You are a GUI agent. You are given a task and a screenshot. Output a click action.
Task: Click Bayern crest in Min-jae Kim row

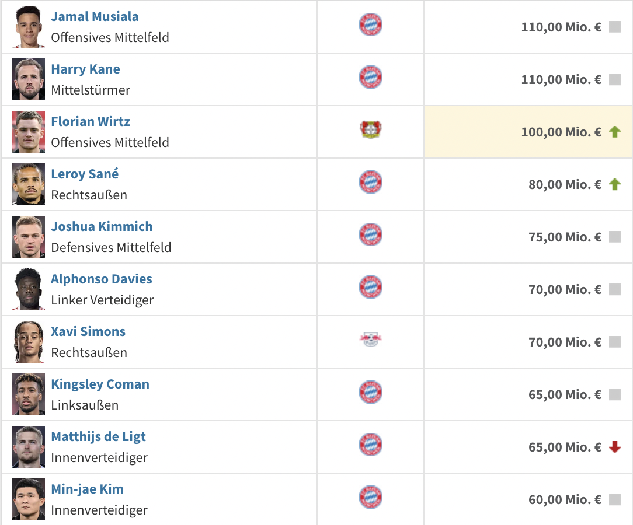coord(370,497)
